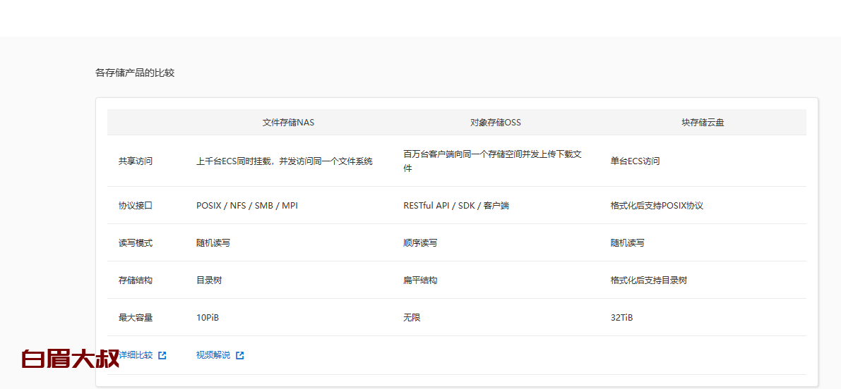Screen dimensions: 841x389
Task: Click the 无限 capacity value
Action: click(x=412, y=318)
